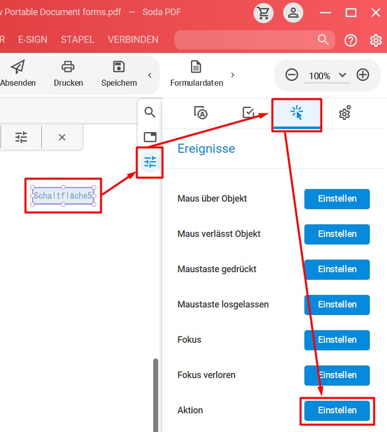387x432 pixels.
Task: Close the floating field toolbar with X
Action: tap(62, 137)
